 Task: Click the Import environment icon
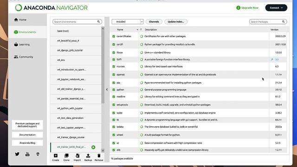click(x=77, y=156)
